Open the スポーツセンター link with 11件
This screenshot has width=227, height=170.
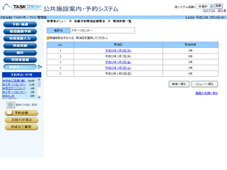point(15,85)
